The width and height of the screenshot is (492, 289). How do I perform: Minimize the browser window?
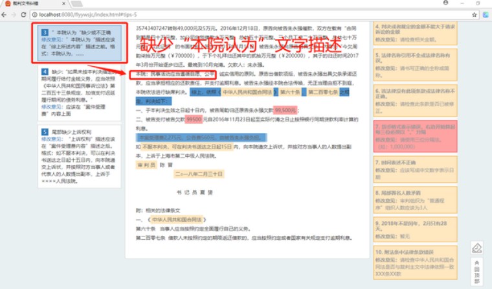pyautogui.click(x=462, y=3)
